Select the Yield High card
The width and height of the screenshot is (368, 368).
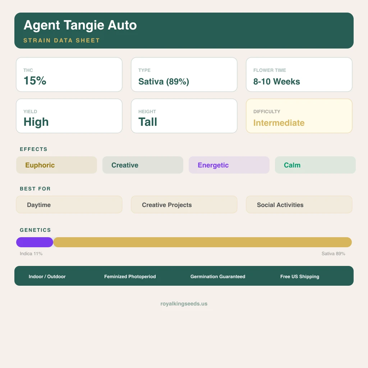[x=69, y=116]
